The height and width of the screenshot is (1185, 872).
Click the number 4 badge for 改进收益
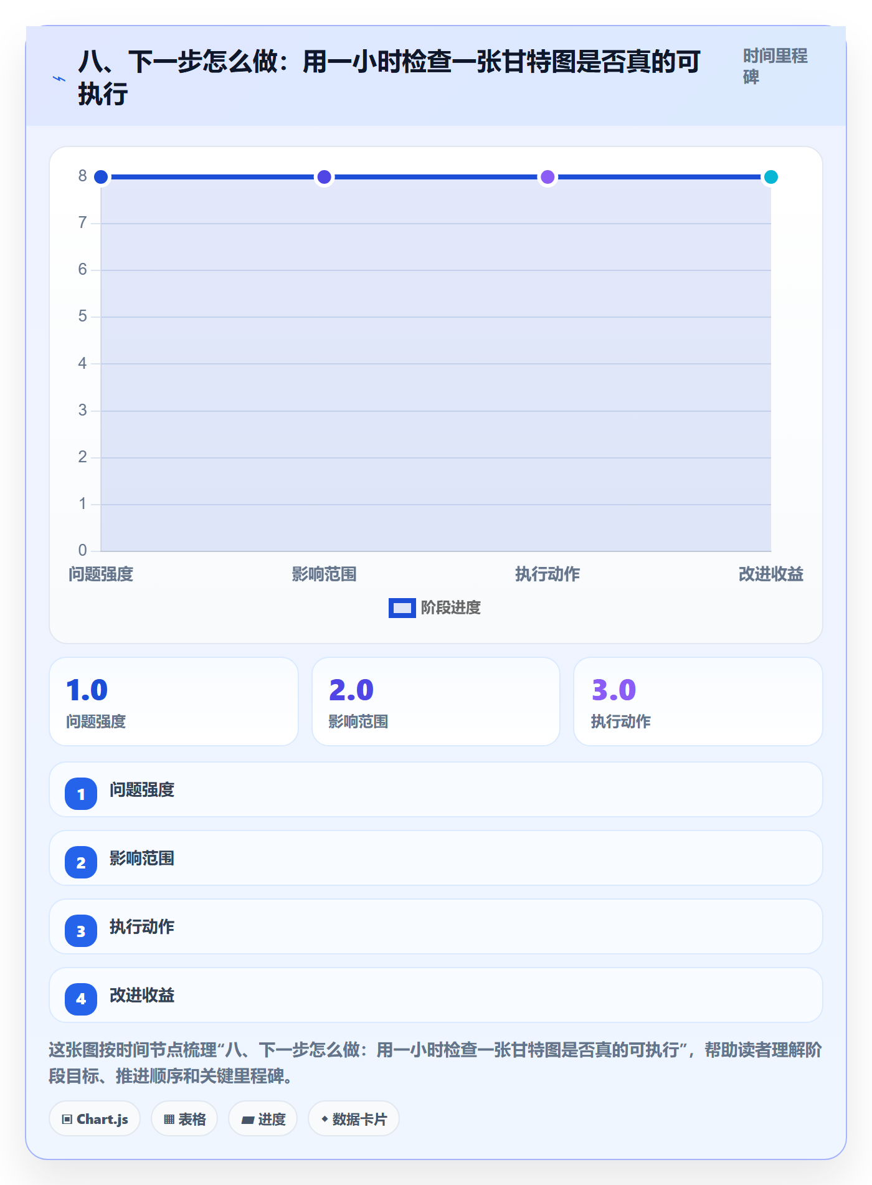pyautogui.click(x=81, y=999)
